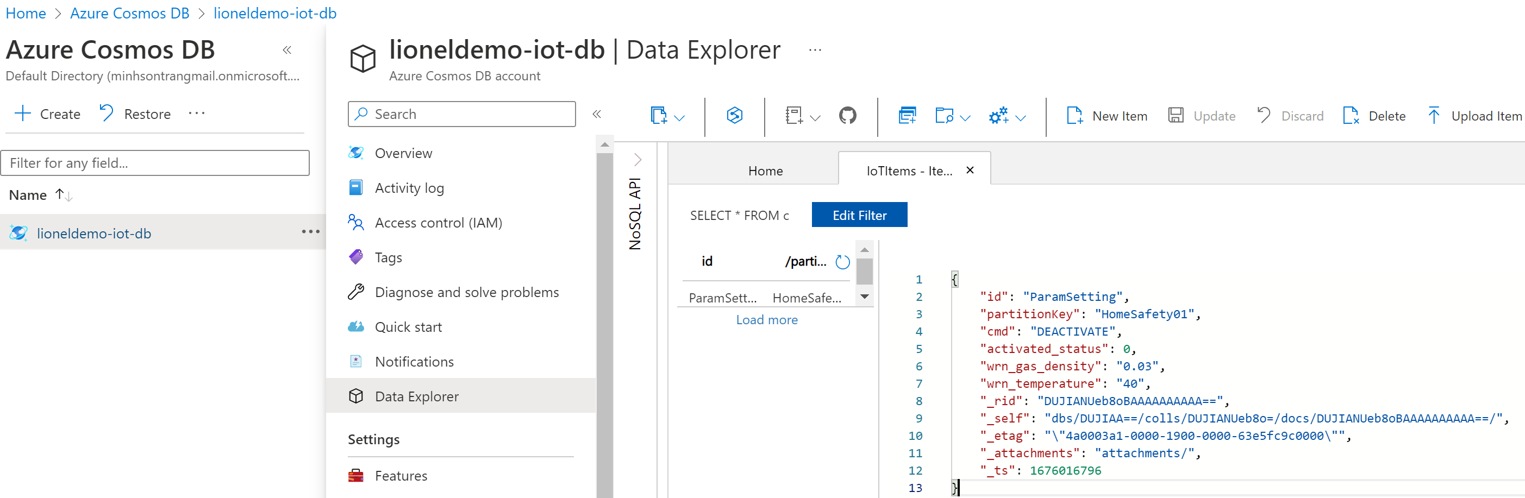
Task: Expand the Open Query dropdown chevron
Action: [965, 118]
